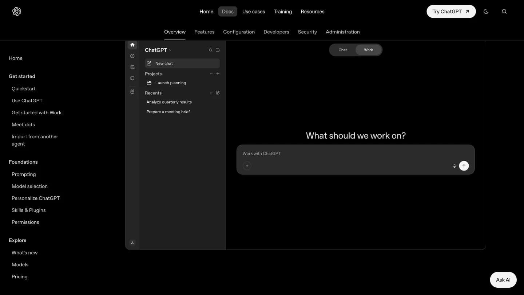Open the Projects three-dot options
This screenshot has width=524, height=295.
(212, 74)
